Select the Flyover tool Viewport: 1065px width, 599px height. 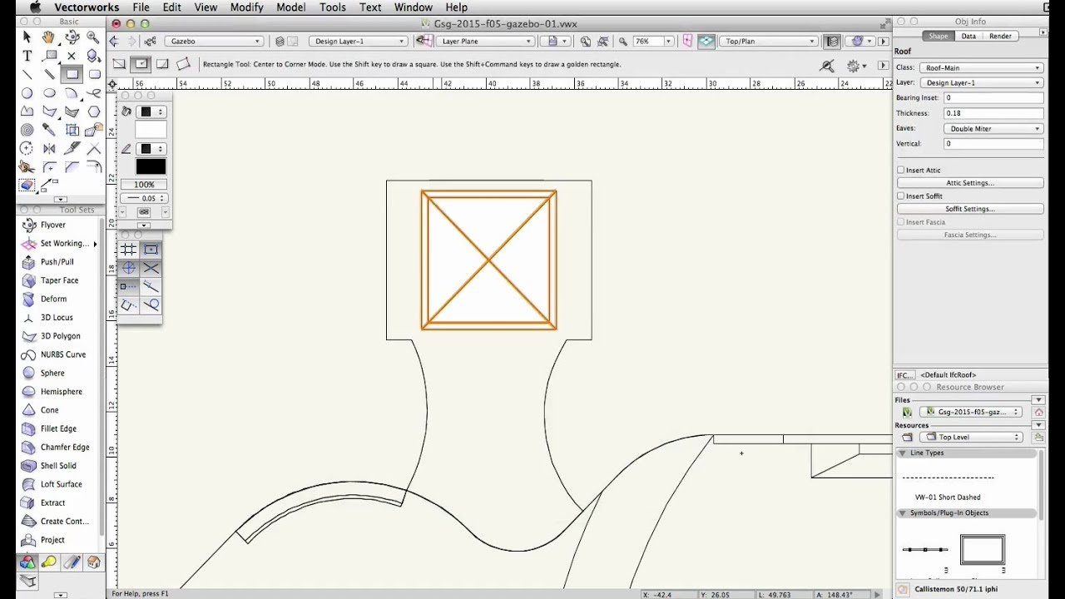53,225
